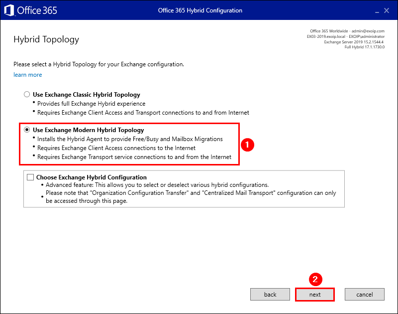The height and width of the screenshot is (314, 398).
Task: Click the cancel button
Action: click(365, 295)
